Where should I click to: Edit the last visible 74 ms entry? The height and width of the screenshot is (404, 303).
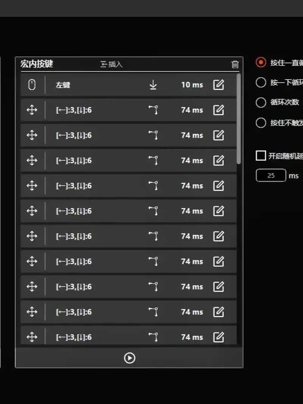click(219, 337)
